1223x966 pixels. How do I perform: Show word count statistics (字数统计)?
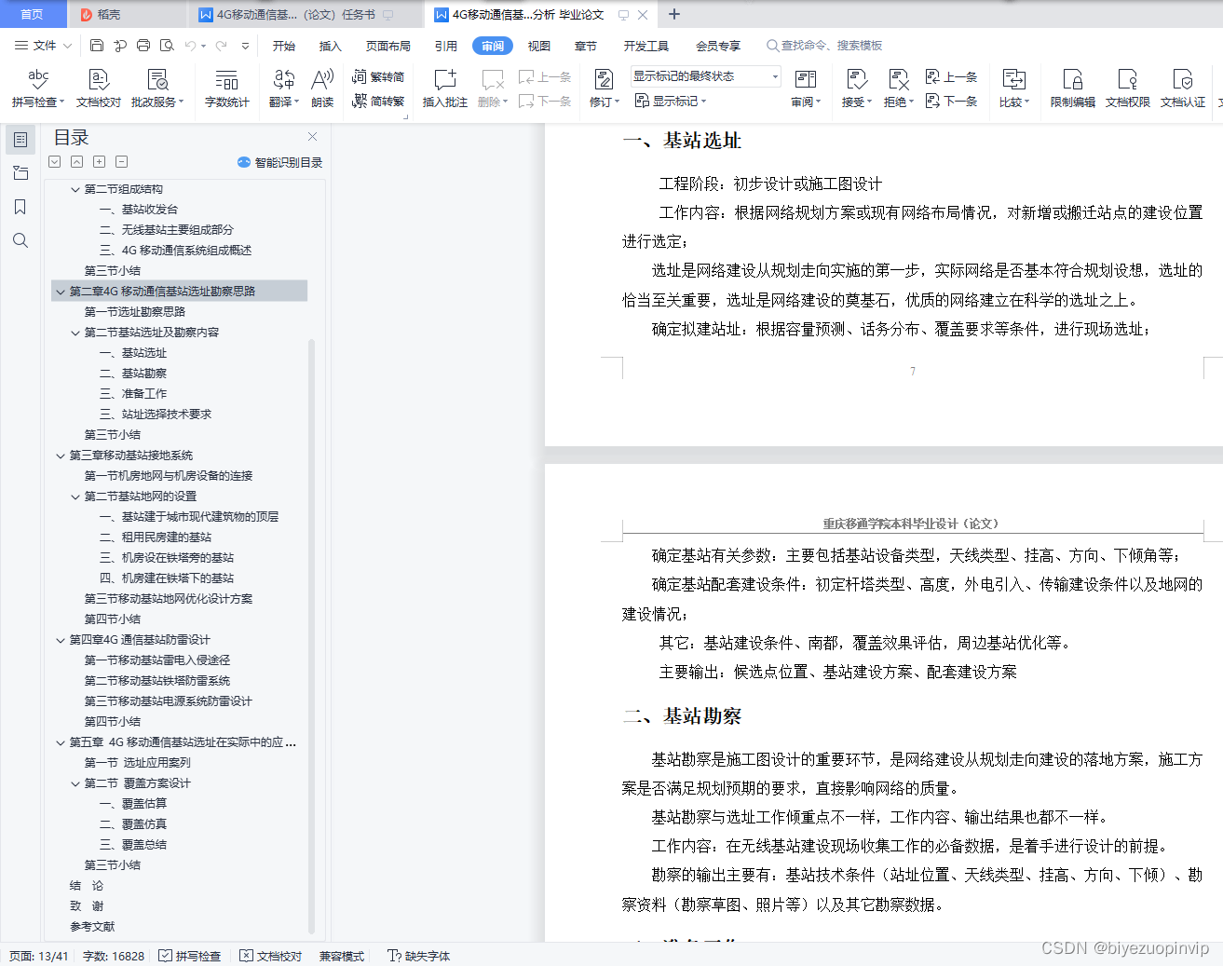pos(226,88)
